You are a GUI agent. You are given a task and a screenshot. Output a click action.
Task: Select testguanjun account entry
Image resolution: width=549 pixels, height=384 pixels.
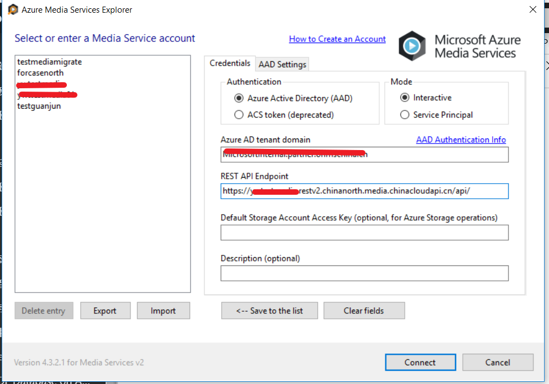(39, 106)
